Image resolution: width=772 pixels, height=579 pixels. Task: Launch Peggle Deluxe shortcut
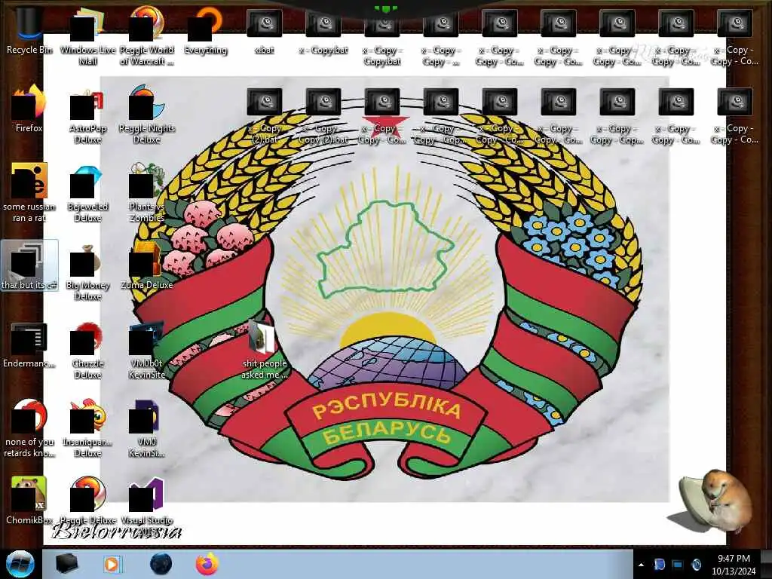87,500
